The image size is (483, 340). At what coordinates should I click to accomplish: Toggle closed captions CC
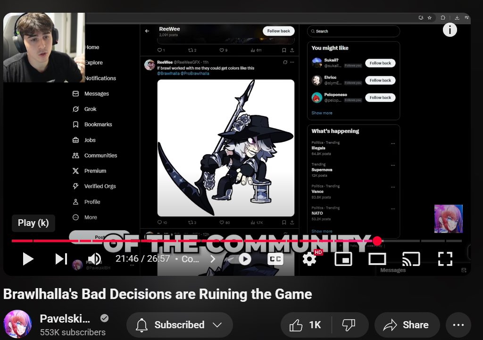[275, 259]
